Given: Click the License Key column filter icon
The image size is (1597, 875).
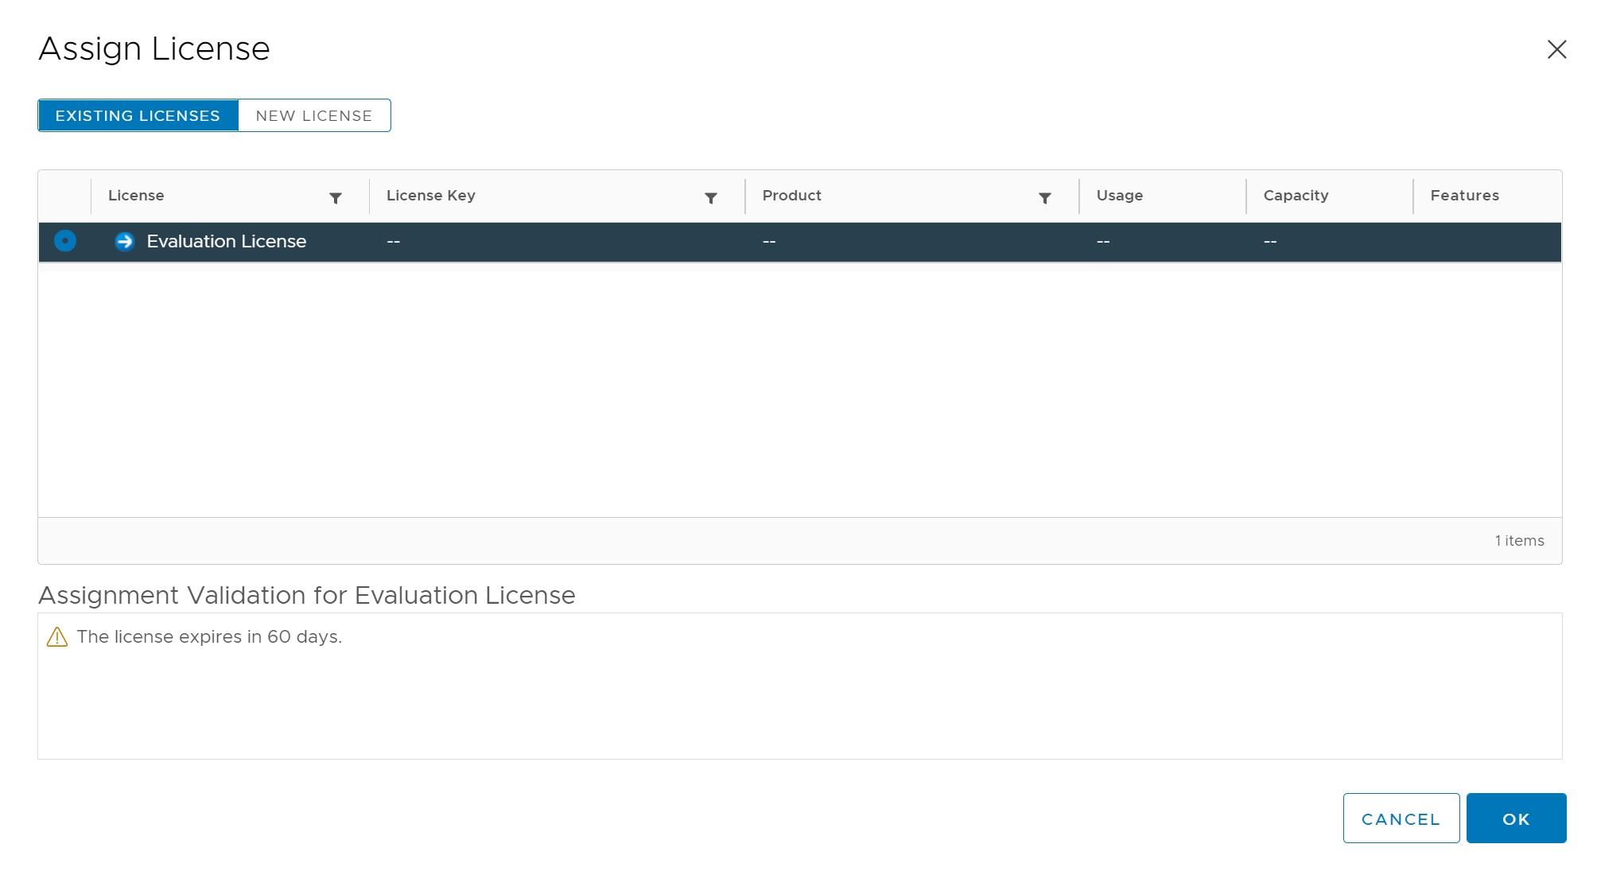Looking at the screenshot, I should point(711,198).
